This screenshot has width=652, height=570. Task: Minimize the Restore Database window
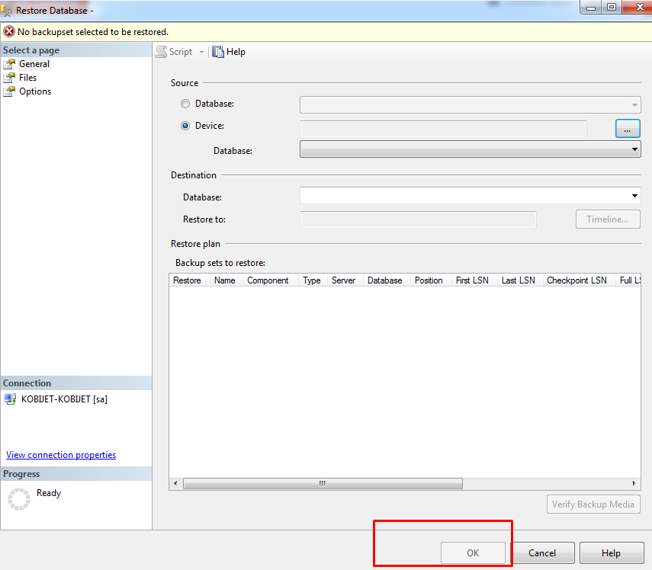point(591,8)
